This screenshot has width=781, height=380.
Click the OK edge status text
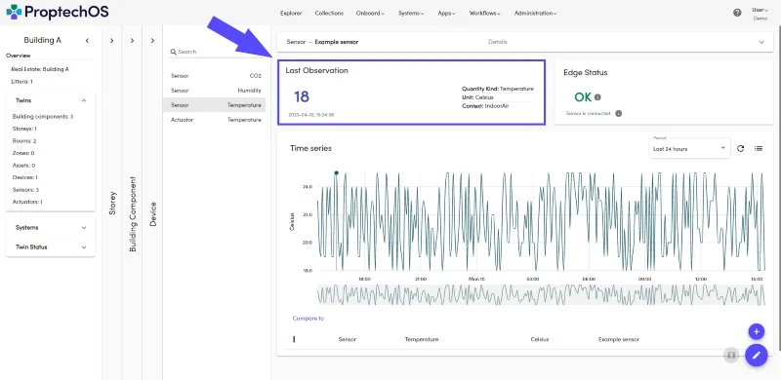[x=583, y=97]
